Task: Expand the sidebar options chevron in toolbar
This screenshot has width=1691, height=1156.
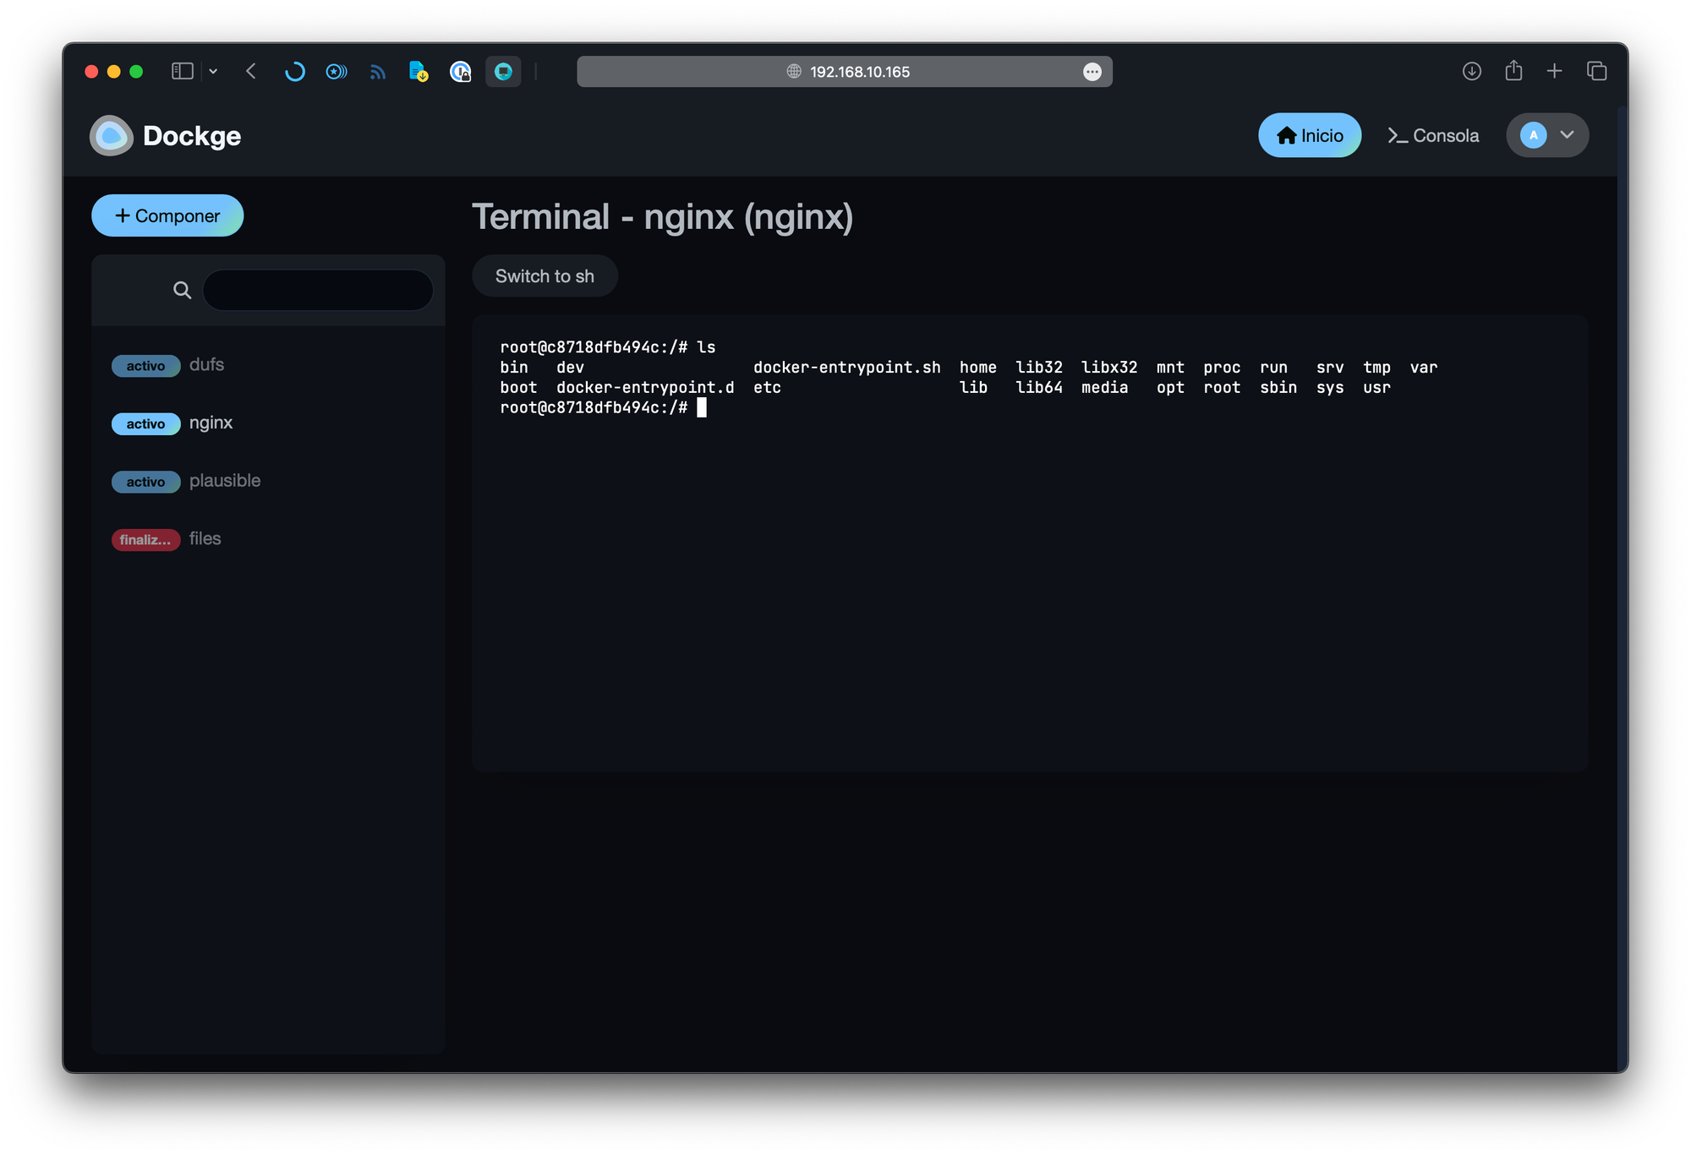Action: (x=213, y=72)
